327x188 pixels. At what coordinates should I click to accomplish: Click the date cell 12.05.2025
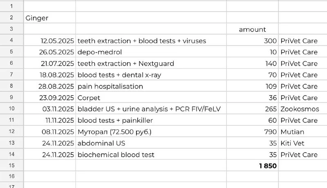point(57,41)
